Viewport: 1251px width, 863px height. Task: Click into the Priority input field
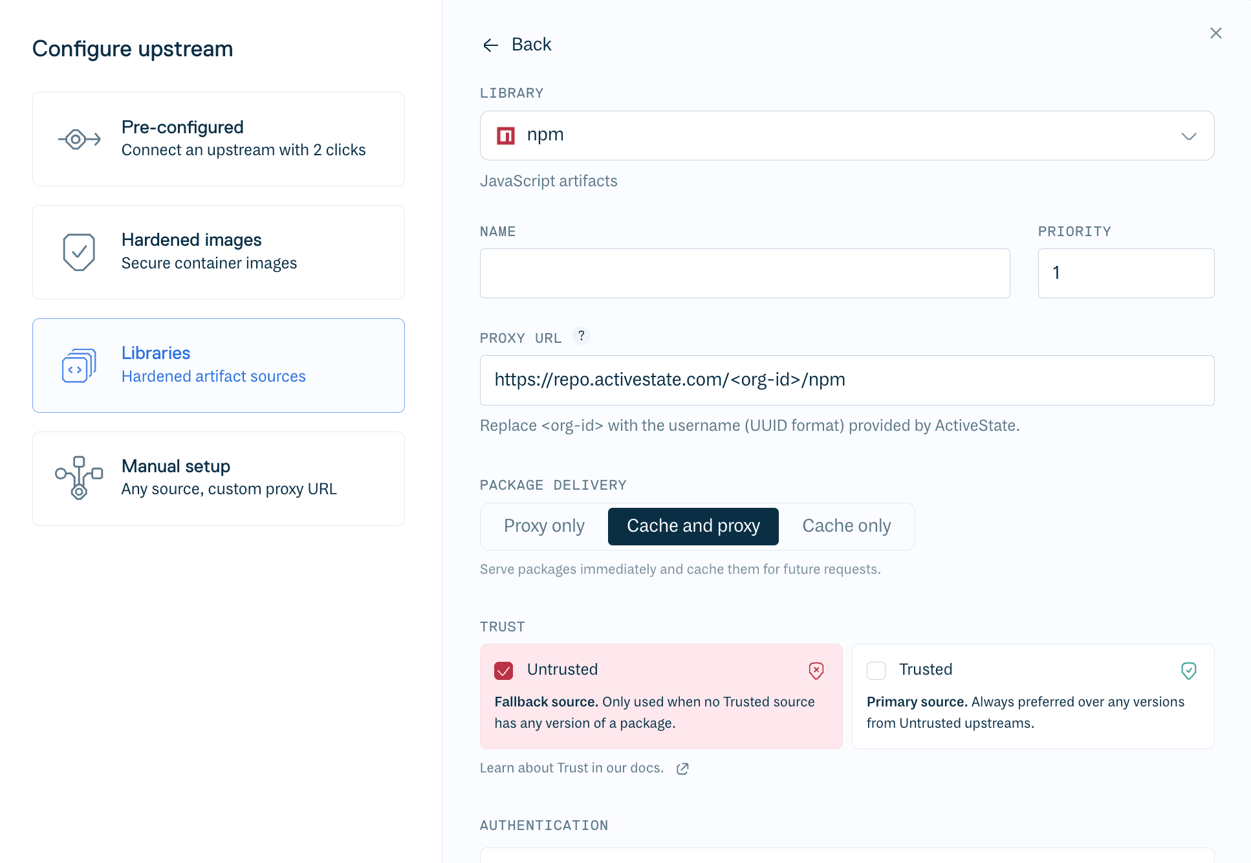pos(1126,273)
